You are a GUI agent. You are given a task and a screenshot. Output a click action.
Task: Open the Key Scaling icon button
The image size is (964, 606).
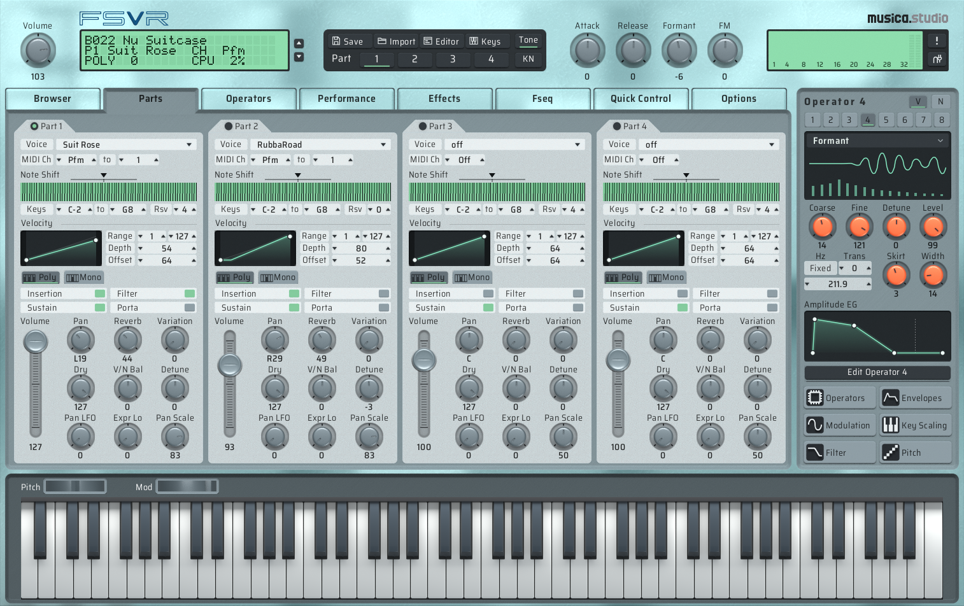coord(916,425)
